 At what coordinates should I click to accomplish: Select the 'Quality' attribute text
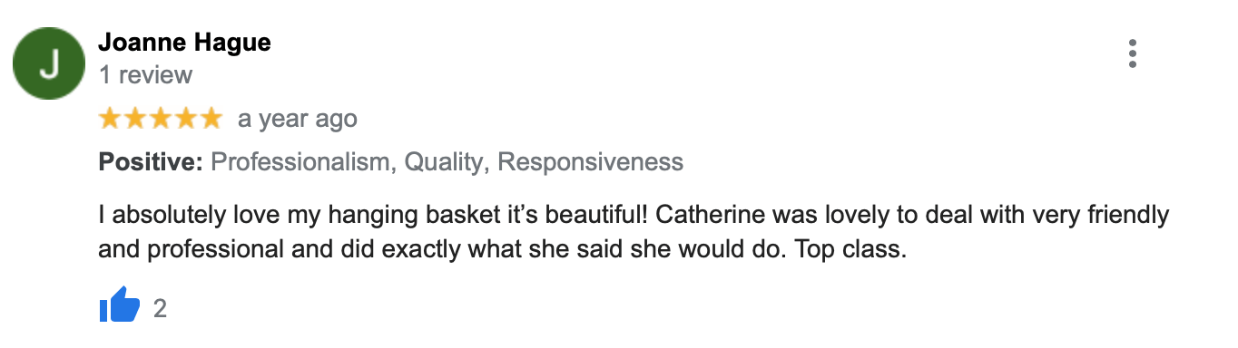coord(444,163)
